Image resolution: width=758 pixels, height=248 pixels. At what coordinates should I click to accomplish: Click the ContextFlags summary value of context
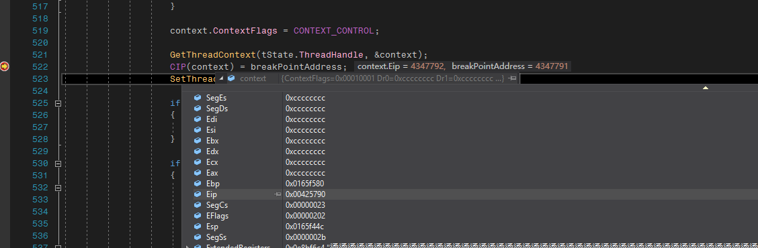393,78
